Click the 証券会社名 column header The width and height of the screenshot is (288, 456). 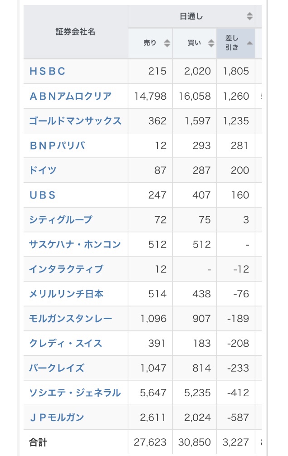76,32
